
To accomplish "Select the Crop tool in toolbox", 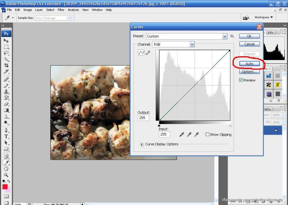I will [6, 65].
